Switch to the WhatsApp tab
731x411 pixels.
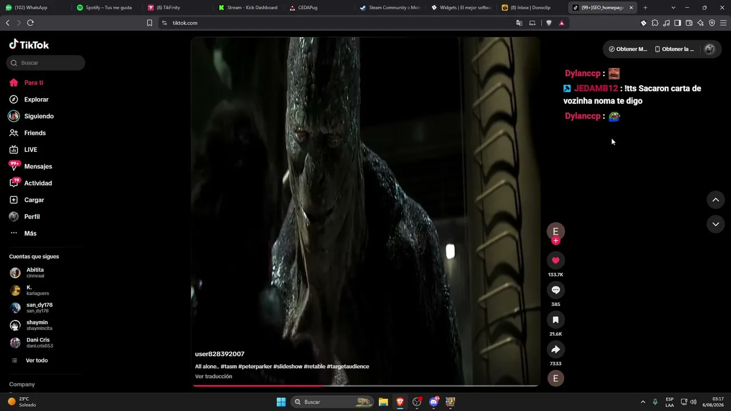click(34, 7)
